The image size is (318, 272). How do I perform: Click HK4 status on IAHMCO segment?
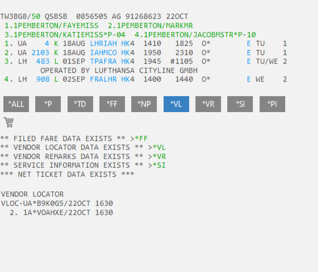point(128,53)
